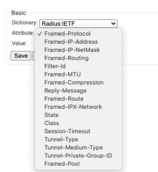Select the checked Framed-Protocol option
The width and height of the screenshot is (158, 172).
pyautogui.click(x=79, y=34)
